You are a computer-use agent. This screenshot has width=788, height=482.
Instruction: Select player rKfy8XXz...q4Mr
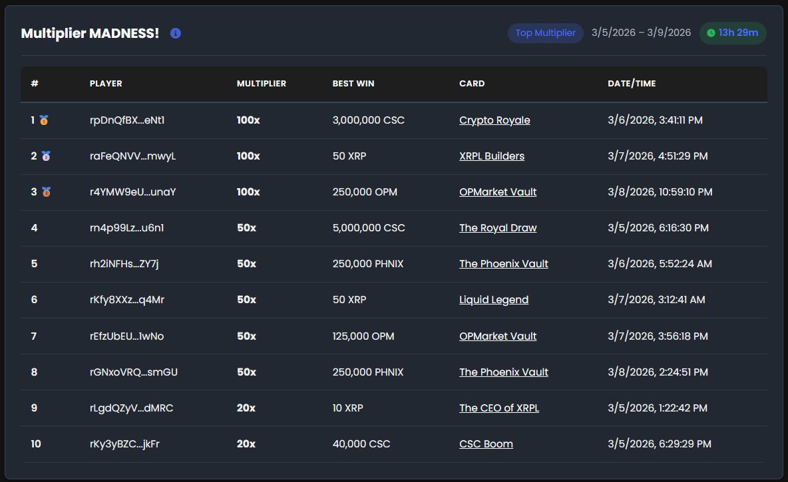coord(127,300)
